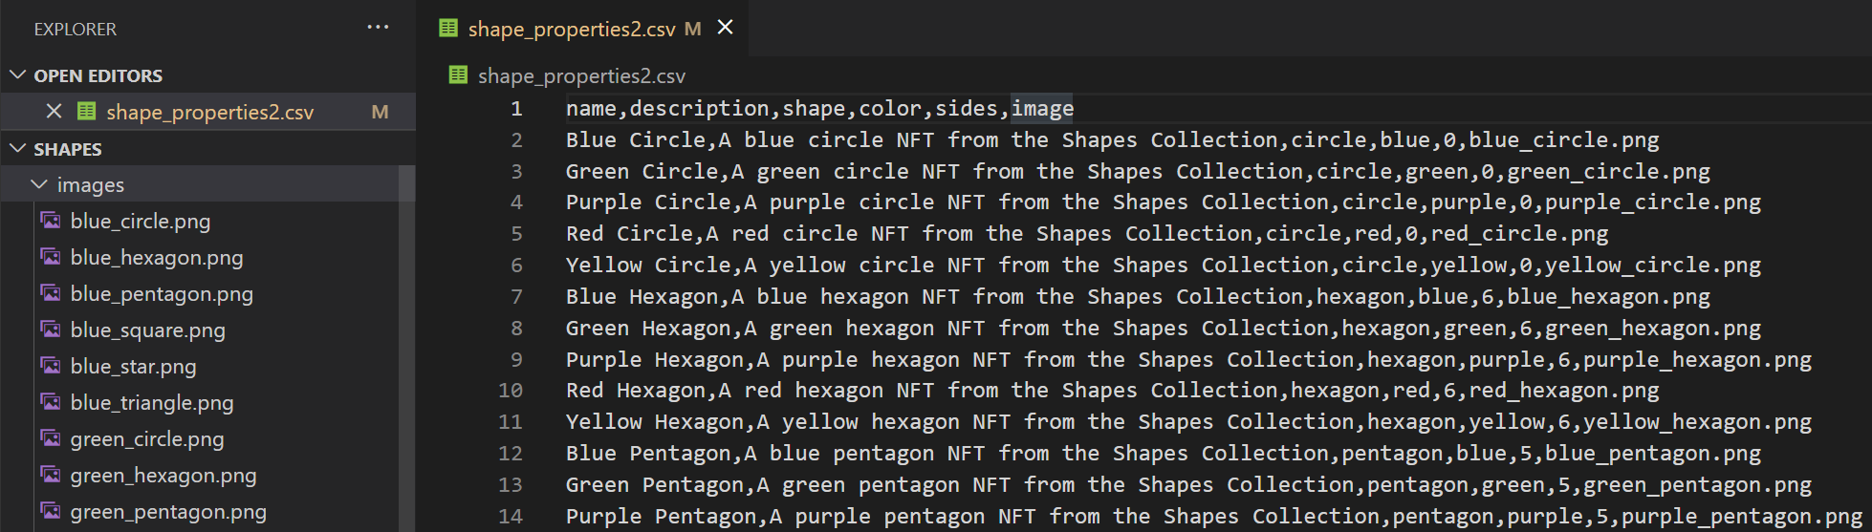Click image icon beside green_circle.png

click(x=51, y=438)
